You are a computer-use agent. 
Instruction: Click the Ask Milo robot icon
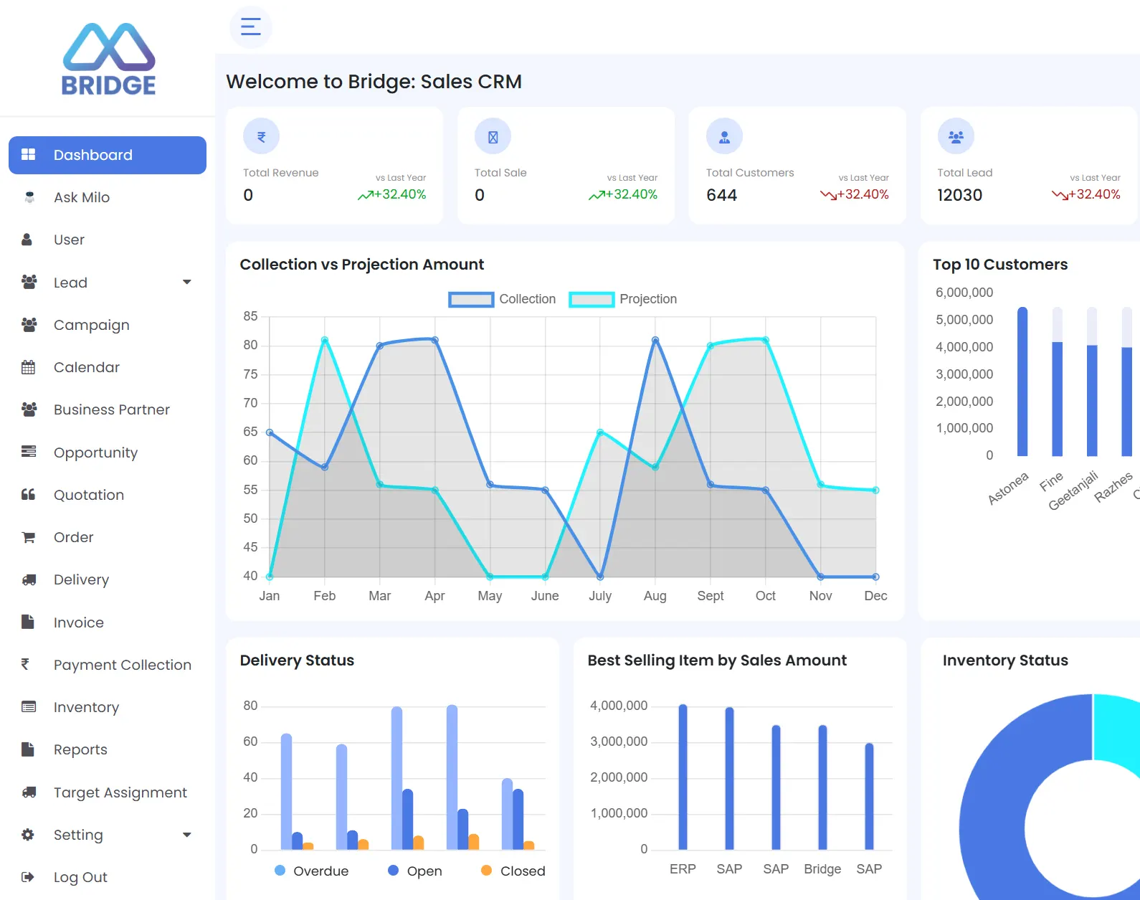pos(29,197)
